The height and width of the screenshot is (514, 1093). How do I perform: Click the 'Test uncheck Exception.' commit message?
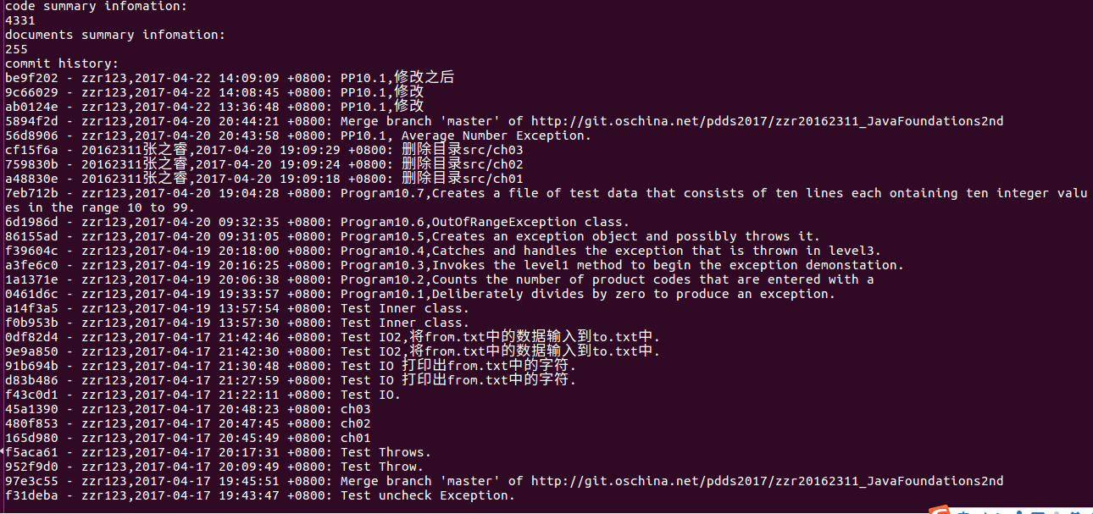[x=428, y=495]
